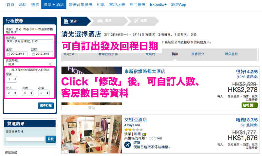
Task: Open the departure date calendar icon
Action: tap(9, 54)
